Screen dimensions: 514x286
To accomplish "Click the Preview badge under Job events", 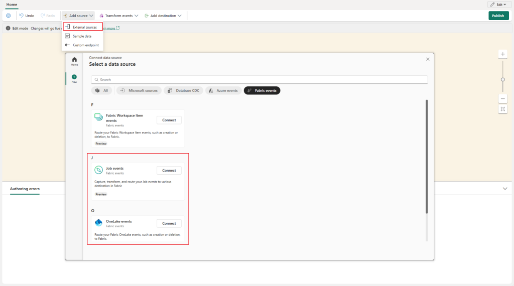I will 101,194.
